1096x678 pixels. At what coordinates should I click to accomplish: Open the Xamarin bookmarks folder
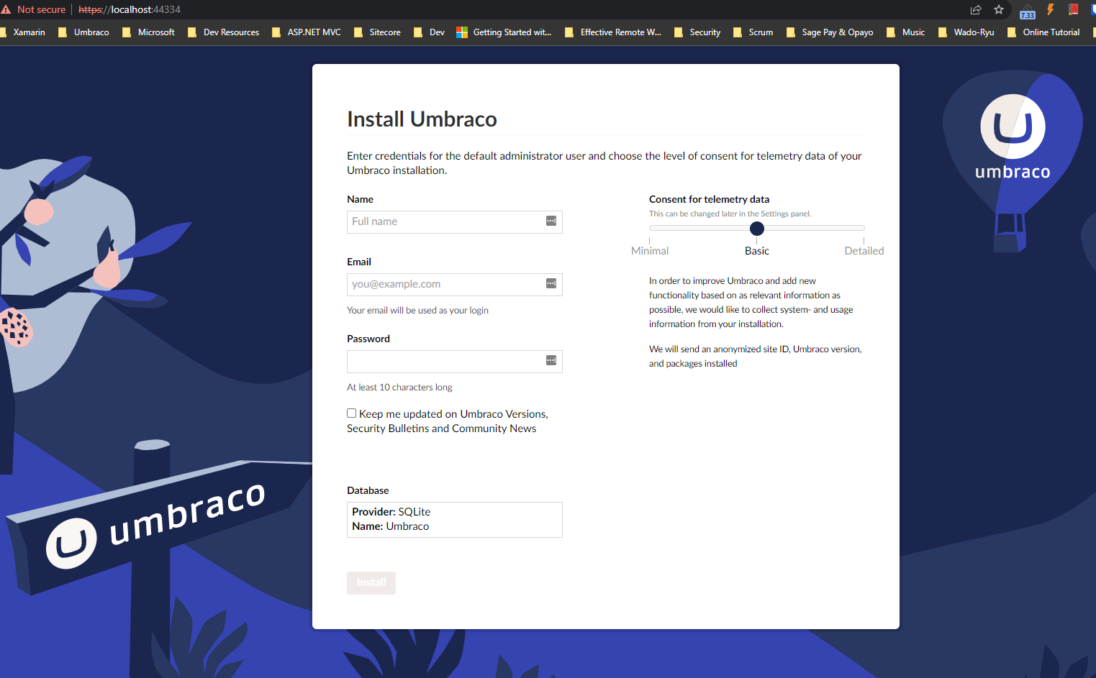click(x=22, y=32)
